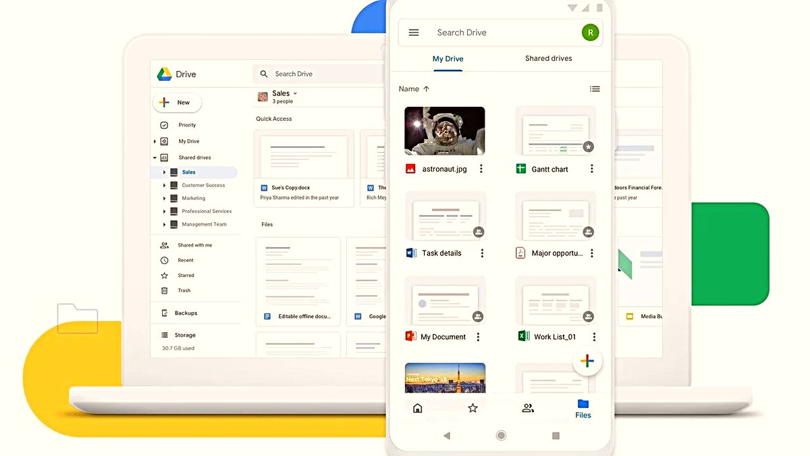810x456 pixels.
Task: Tap the Shared people icon in bottom navigation
Action: coord(528,408)
